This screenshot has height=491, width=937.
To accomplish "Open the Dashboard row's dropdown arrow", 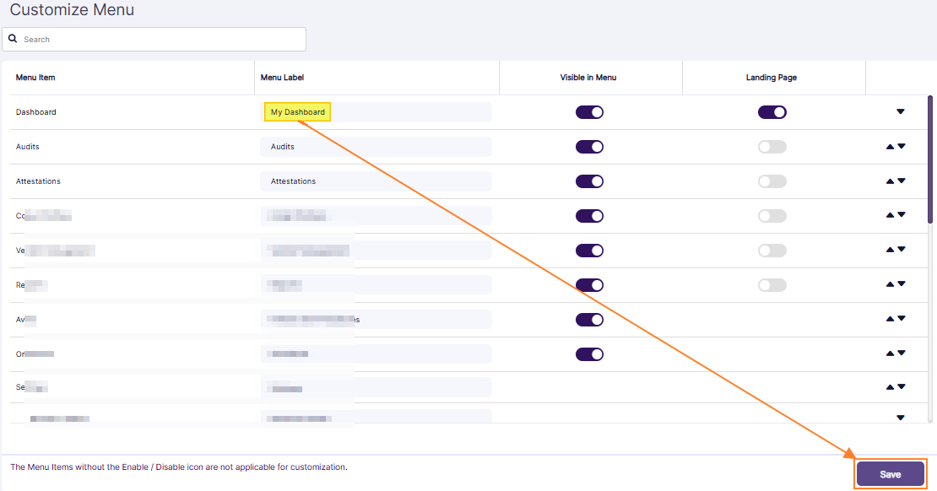I will pos(900,111).
